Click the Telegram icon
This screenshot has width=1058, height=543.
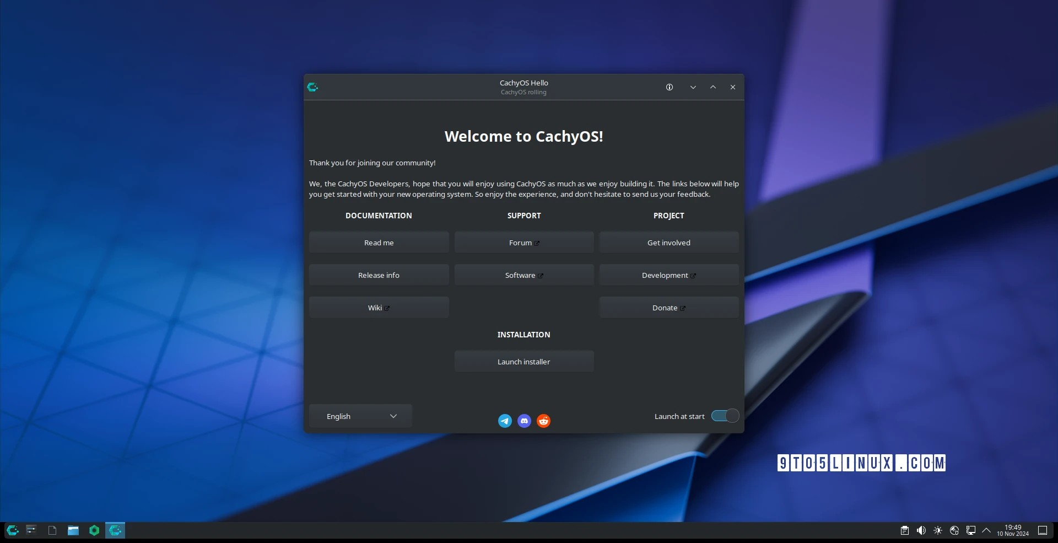point(505,421)
